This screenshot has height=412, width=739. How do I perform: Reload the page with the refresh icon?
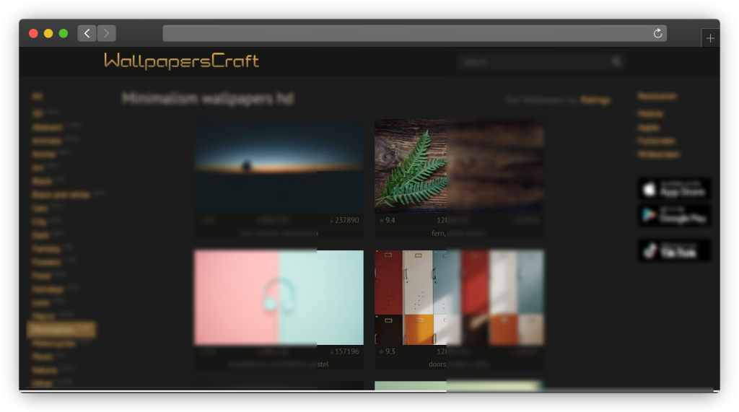click(x=657, y=33)
